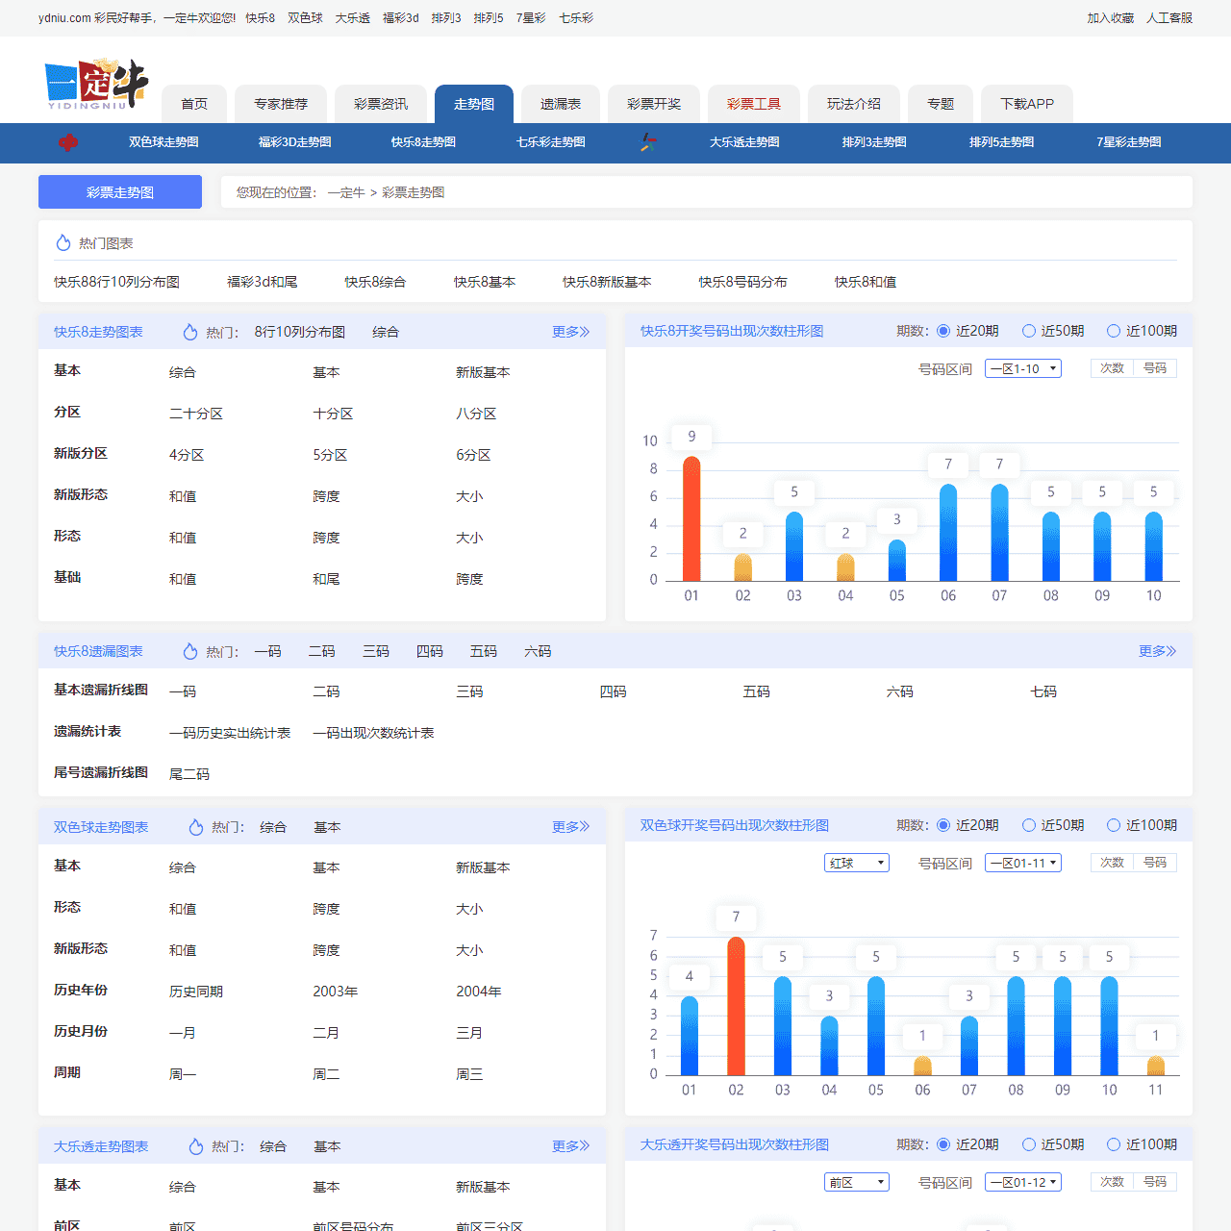Image resolution: width=1231 pixels, height=1231 pixels.
Task: Click the flame icon in 双色球走势图表 header
Action: tap(196, 827)
